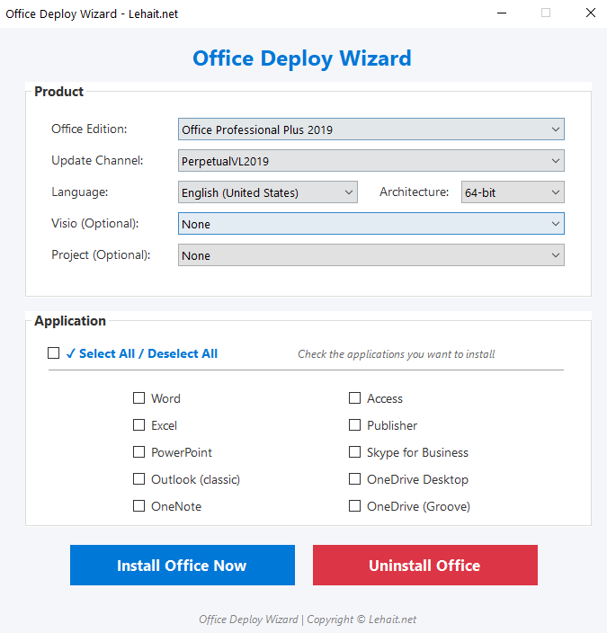Select the Outlook (classic) checkbox

[x=138, y=479]
